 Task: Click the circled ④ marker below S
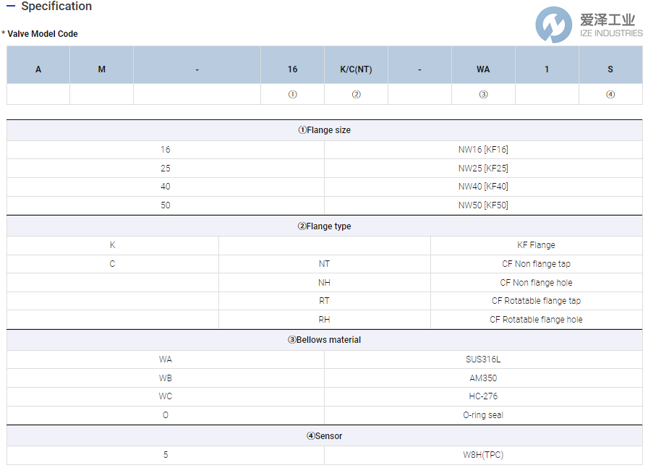pyautogui.click(x=610, y=94)
